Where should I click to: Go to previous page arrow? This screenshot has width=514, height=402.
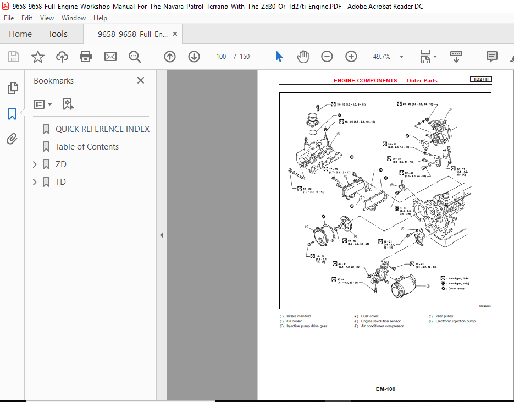pyautogui.click(x=170, y=57)
